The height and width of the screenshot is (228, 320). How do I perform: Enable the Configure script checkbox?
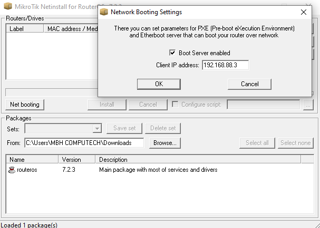coord(175,105)
